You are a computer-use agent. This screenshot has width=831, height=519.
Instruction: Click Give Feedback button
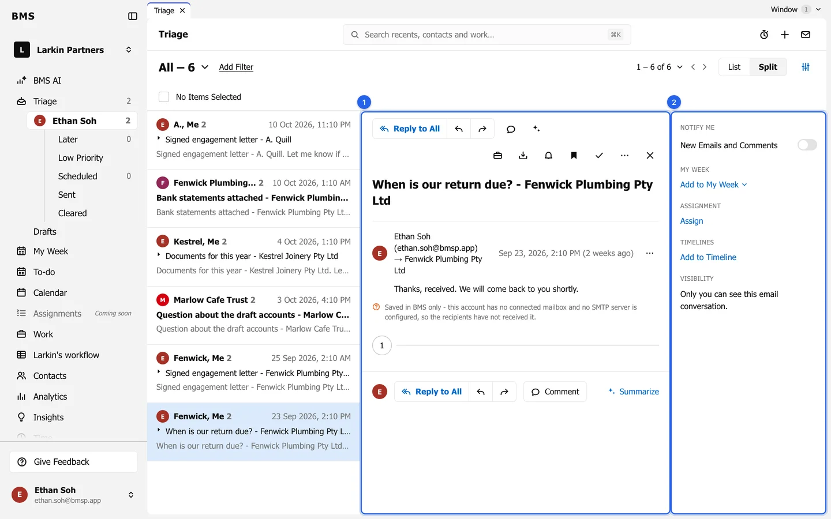[x=73, y=462]
